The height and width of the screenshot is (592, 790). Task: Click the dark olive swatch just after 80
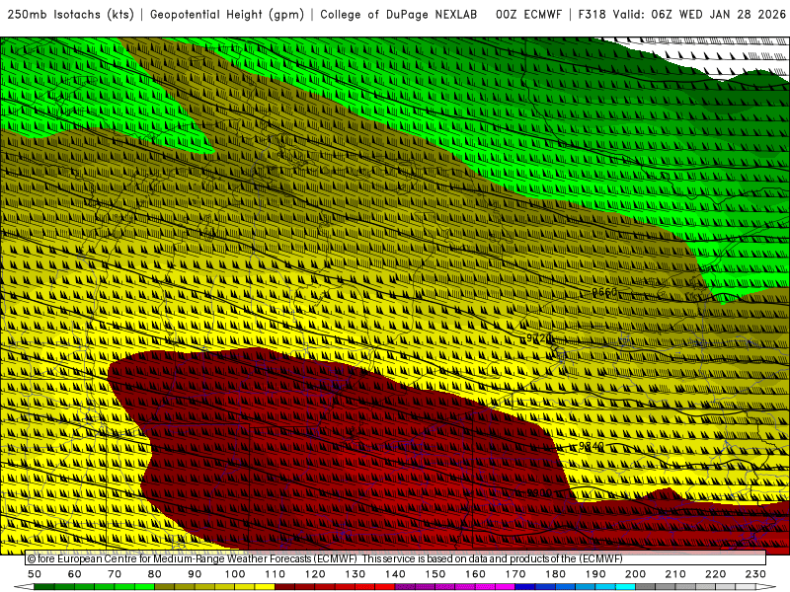pos(164,587)
